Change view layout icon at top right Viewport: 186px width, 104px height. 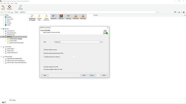[x=179, y=12]
